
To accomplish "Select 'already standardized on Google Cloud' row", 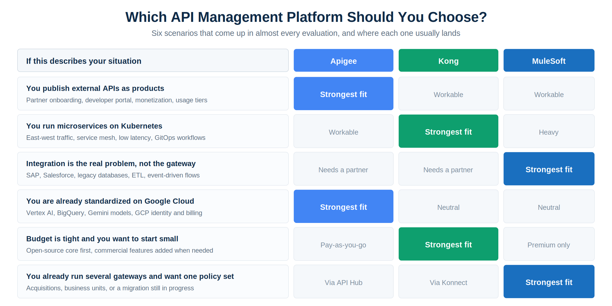I will tap(153, 206).
